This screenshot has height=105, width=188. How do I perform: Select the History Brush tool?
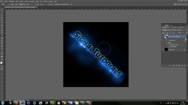pyautogui.click(x=2, y=33)
